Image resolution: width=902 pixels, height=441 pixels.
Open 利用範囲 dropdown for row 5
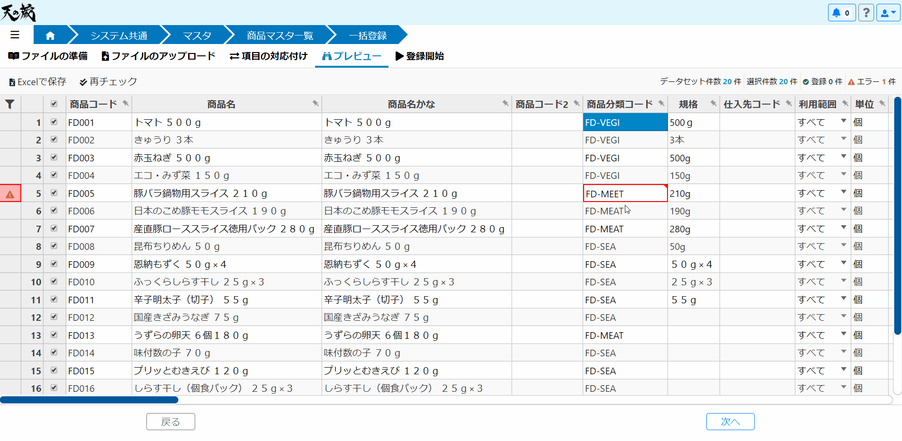click(844, 192)
